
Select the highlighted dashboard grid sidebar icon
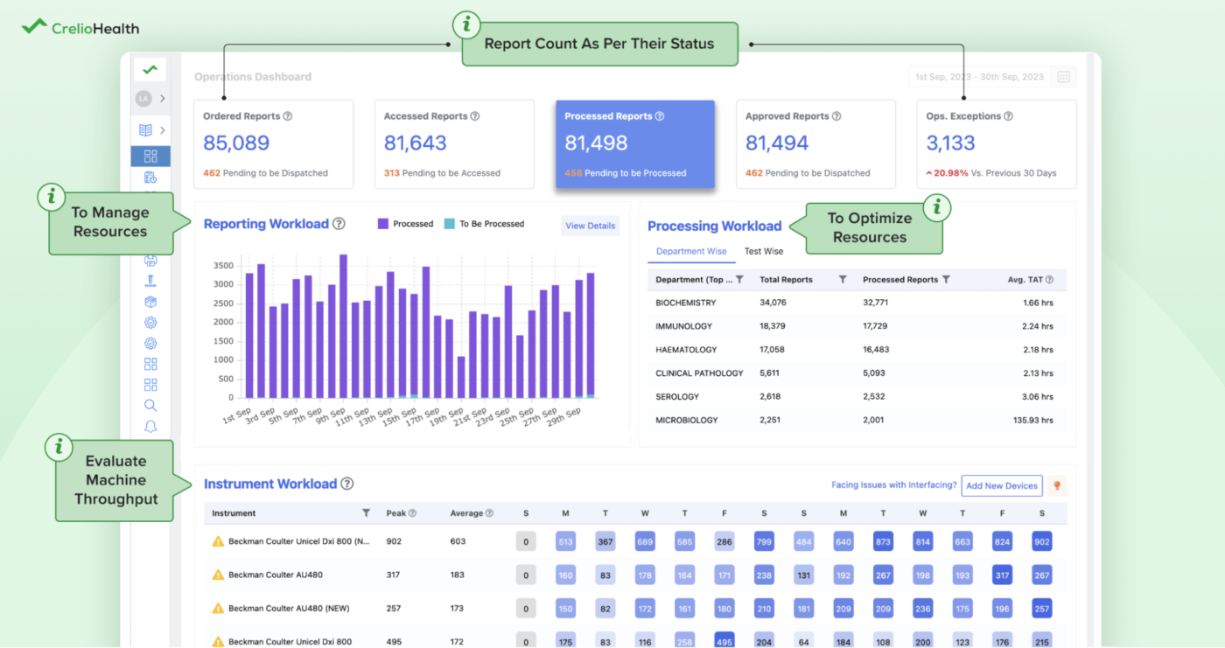click(x=150, y=157)
